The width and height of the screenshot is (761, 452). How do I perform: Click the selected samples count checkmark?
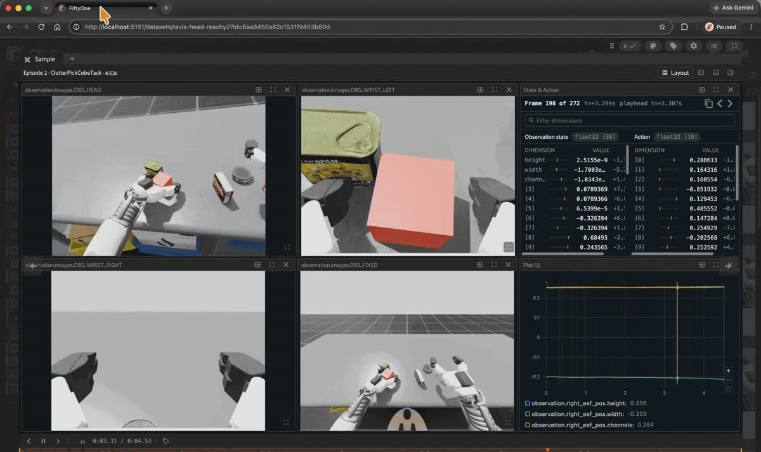pos(630,46)
